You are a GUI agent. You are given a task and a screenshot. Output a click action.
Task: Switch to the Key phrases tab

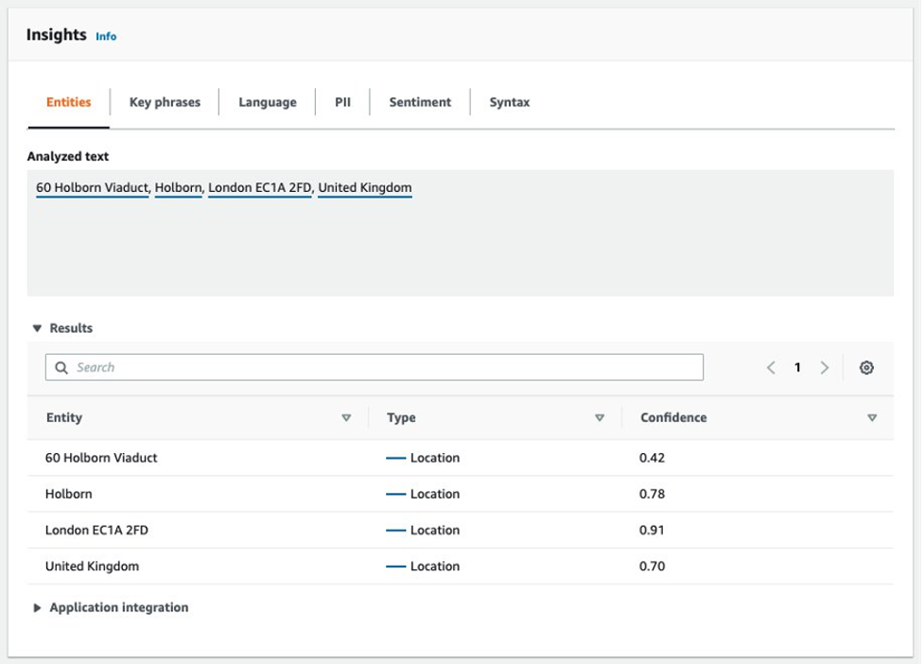165,102
